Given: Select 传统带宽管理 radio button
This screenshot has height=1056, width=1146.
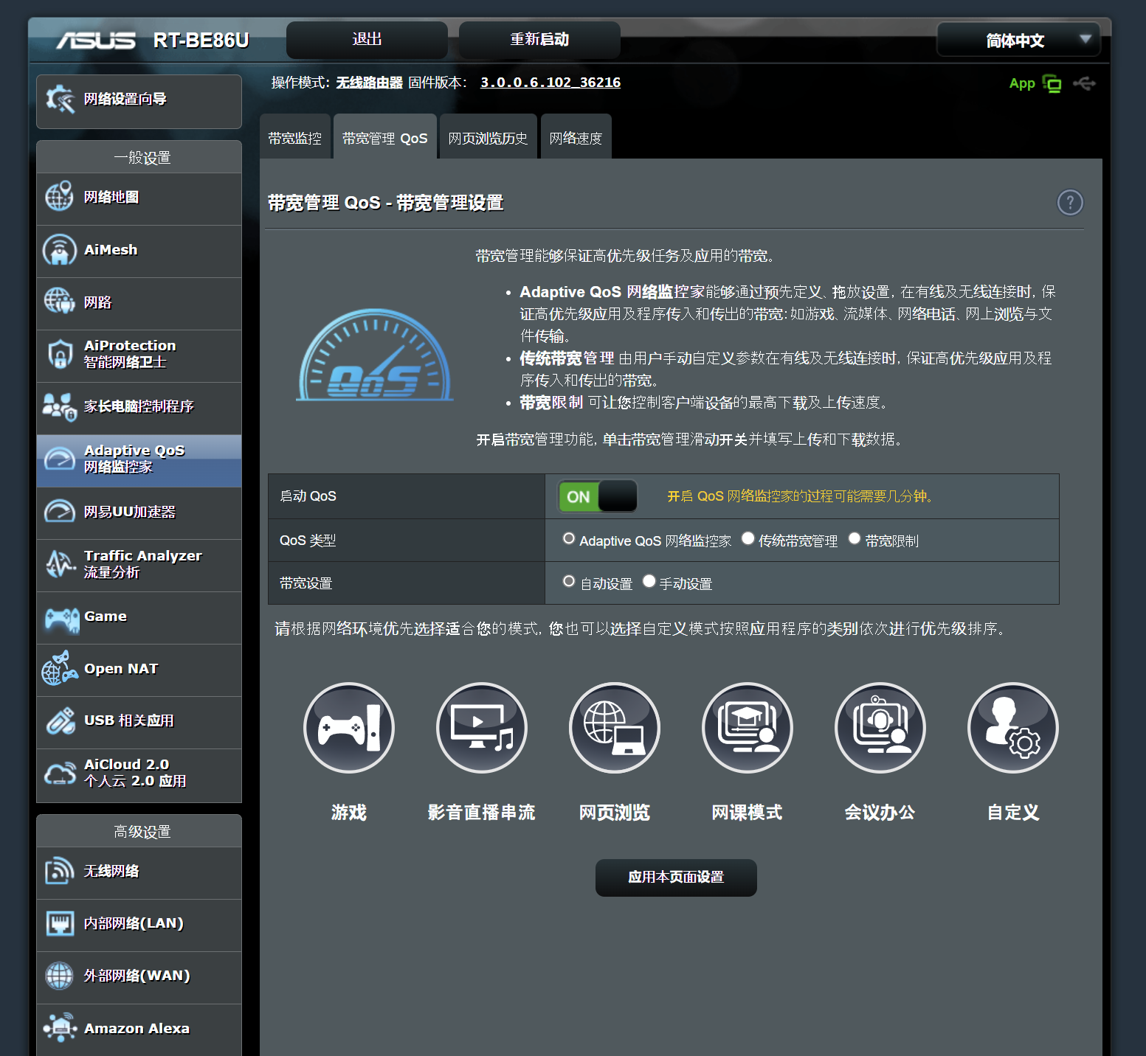Looking at the screenshot, I should [748, 539].
